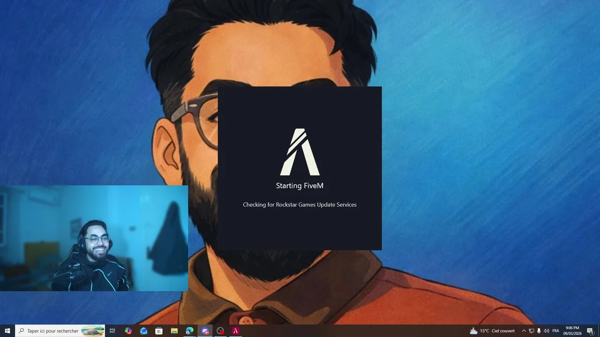The image size is (600, 337).
Task: Launch Microsoft Copilot from the taskbar
Action: tap(128, 331)
